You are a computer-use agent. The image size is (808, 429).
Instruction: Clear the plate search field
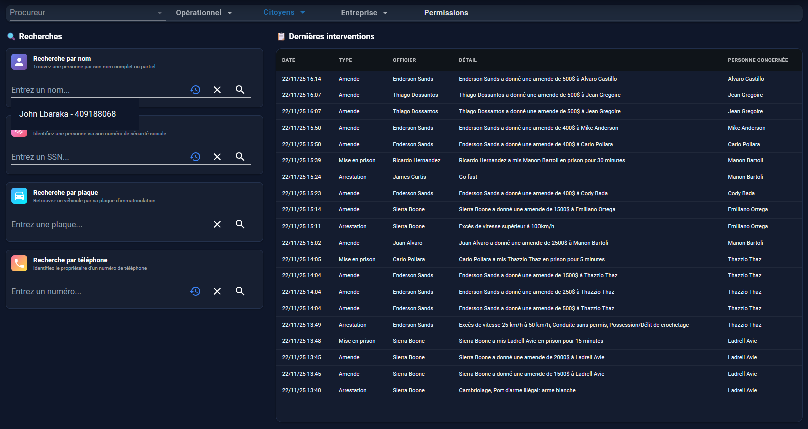pos(217,224)
